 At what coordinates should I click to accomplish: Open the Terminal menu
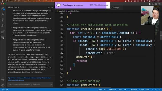(x=42, y=1)
